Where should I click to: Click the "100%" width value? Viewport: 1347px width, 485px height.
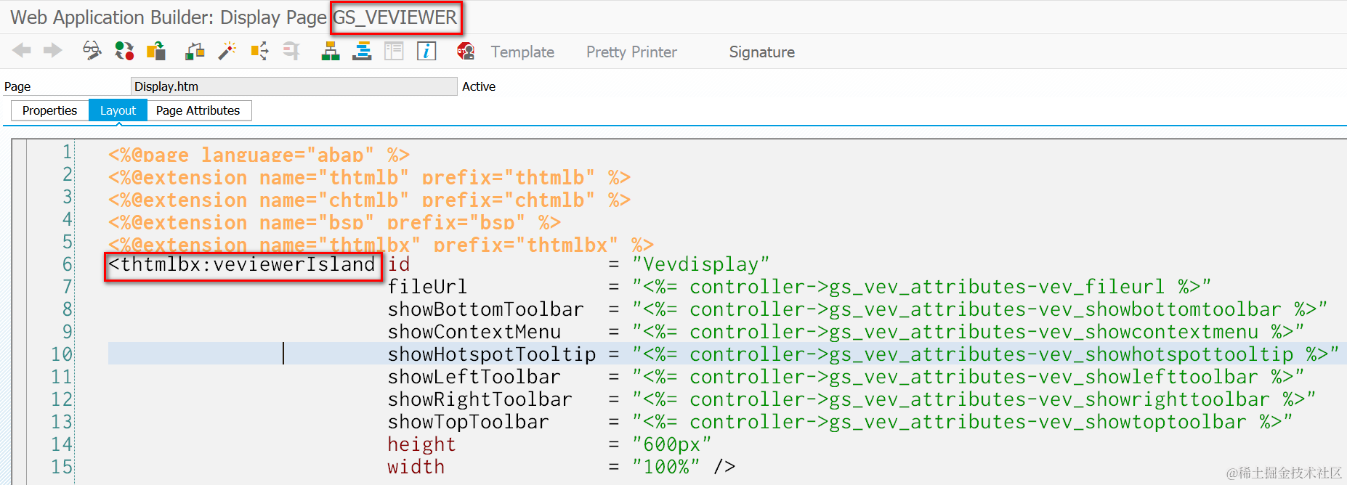(x=666, y=467)
